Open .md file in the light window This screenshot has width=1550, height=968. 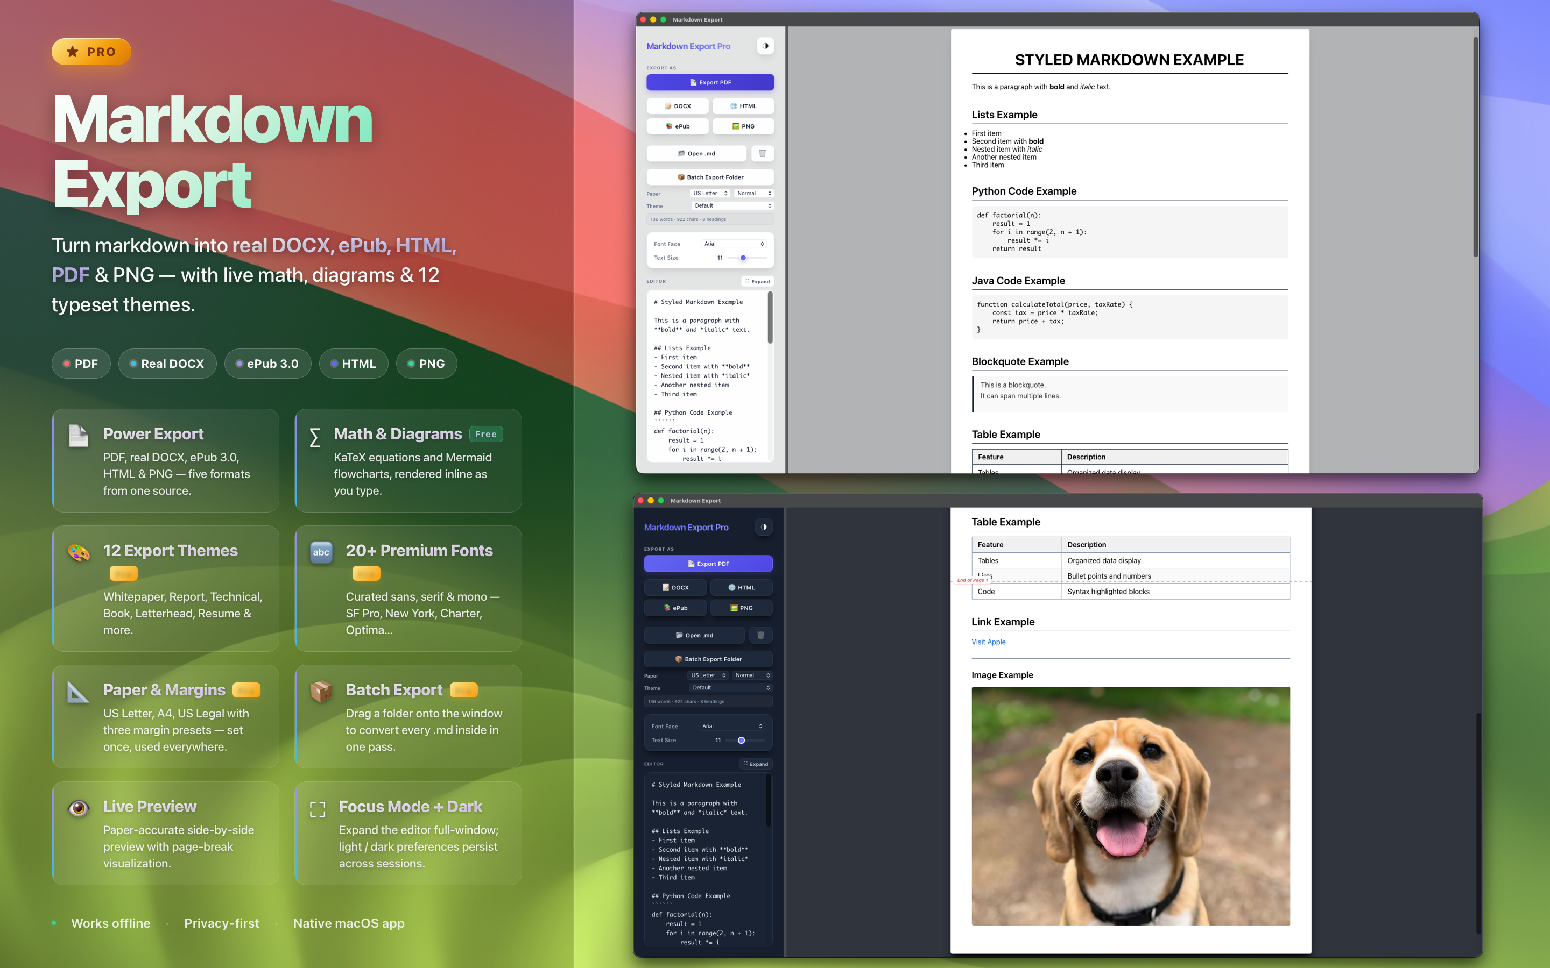[x=696, y=154]
